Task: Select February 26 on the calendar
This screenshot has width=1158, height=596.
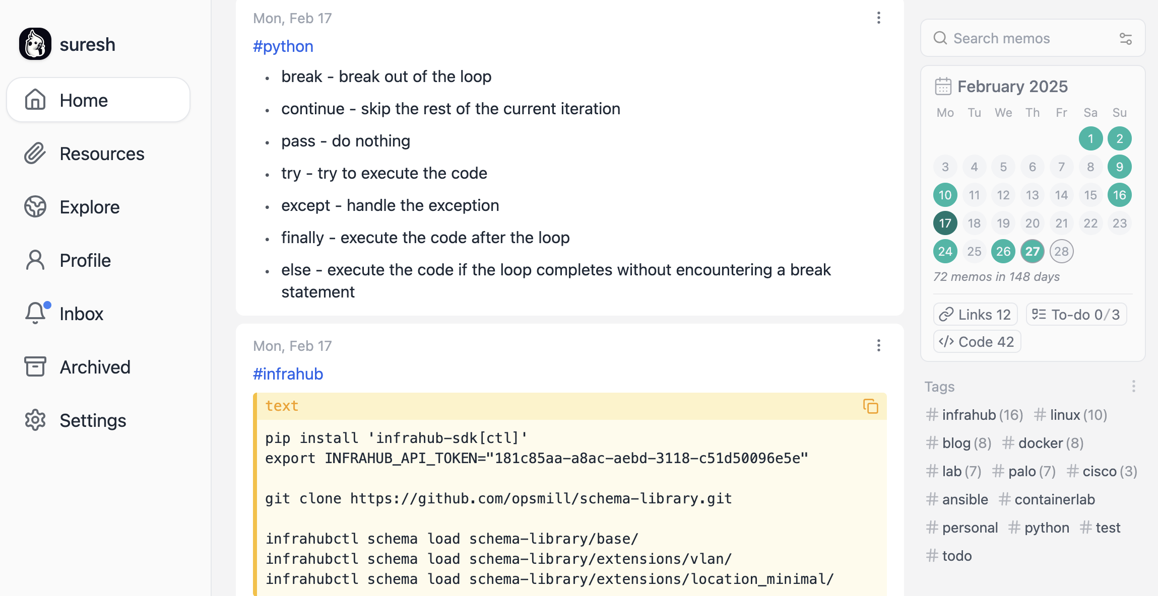Action: click(x=1003, y=251)
